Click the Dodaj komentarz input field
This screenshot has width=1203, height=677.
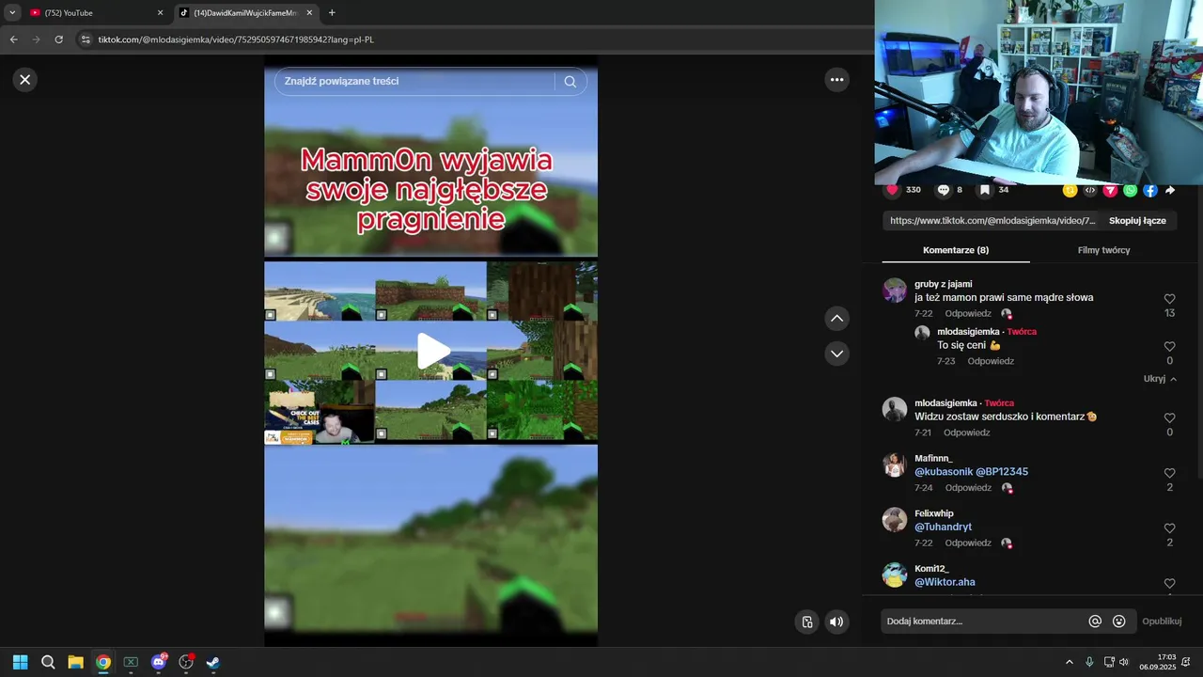tap(982, 622)
